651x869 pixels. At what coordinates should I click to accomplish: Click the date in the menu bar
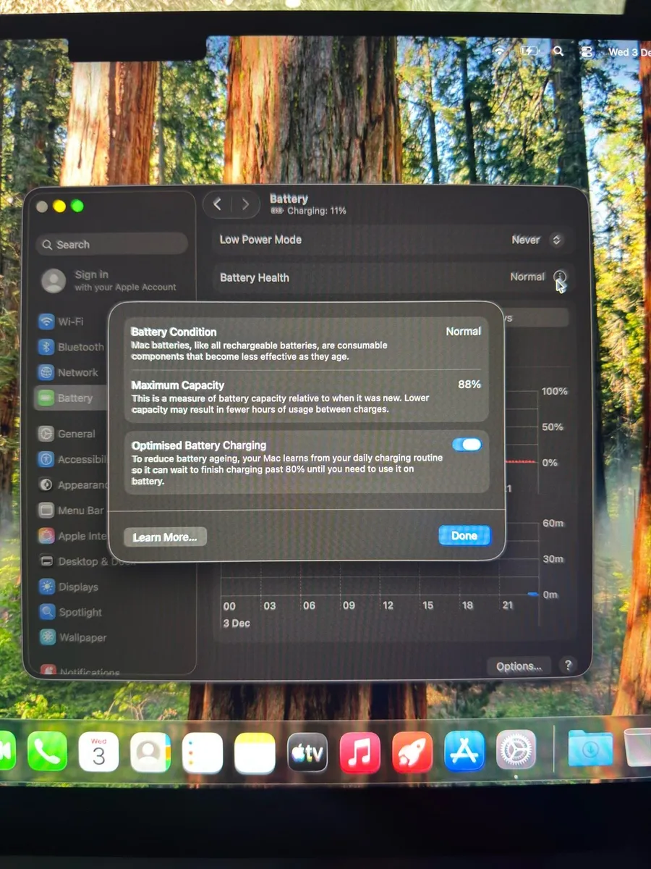(x=626, y=51)
